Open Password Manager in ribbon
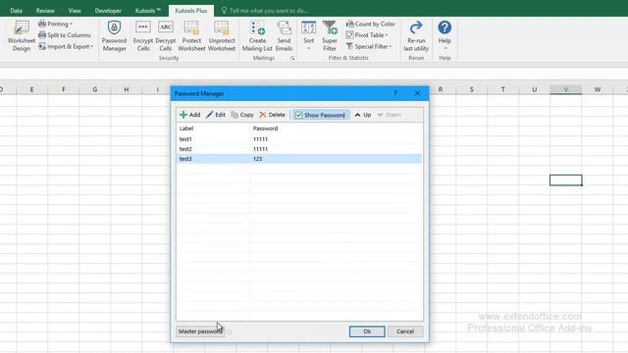 pos(114,36)
